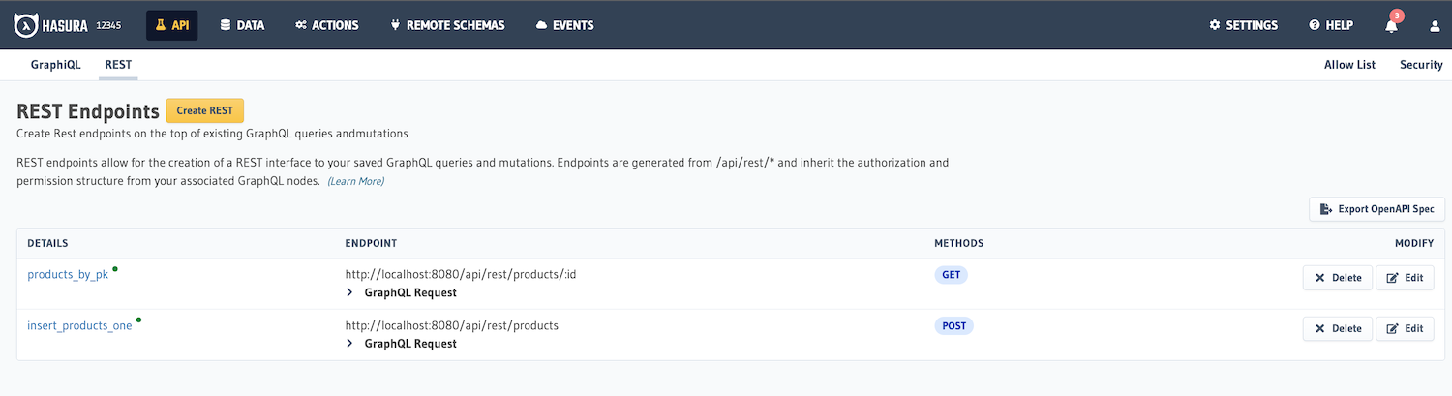Click the 12345 version label
The image size is (1452, 396).
[110, 25]
